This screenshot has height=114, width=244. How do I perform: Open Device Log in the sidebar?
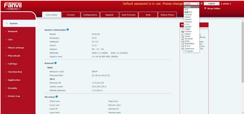pos(14,96)
